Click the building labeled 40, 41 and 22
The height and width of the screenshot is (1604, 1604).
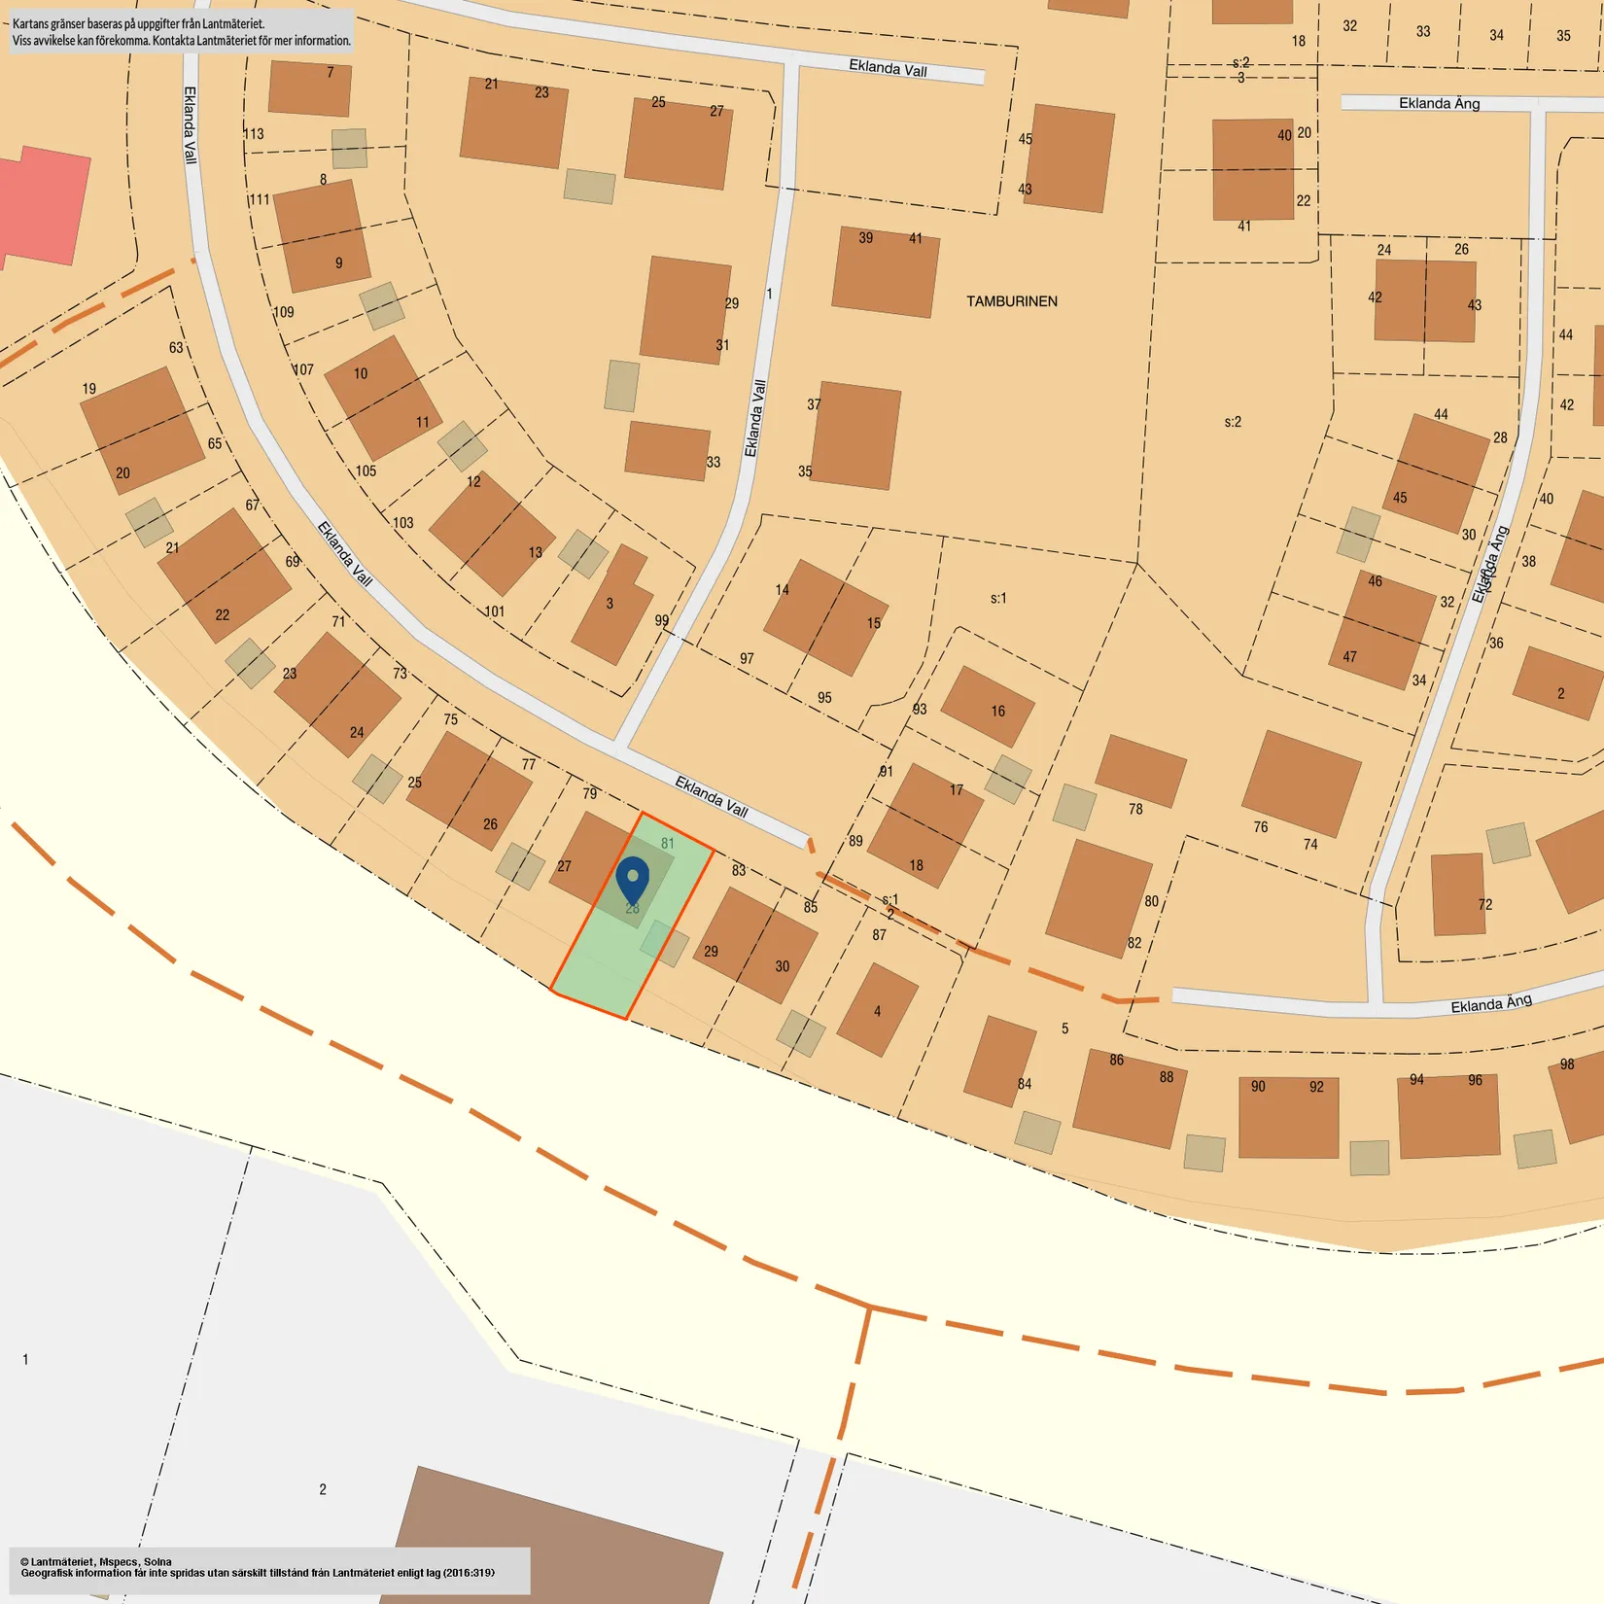(1253, 169)
